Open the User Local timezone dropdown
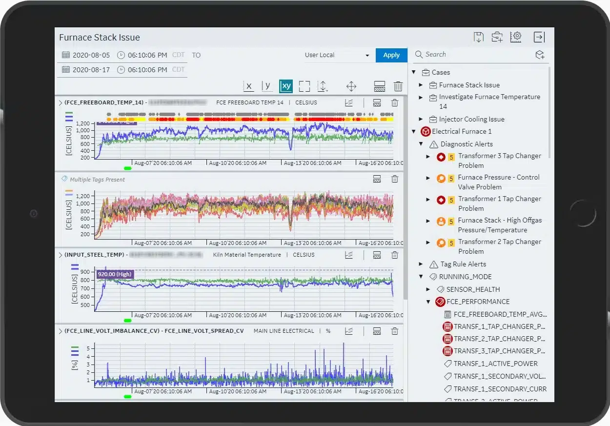Screen dimensions: 610x426 [x=337, y=55]
